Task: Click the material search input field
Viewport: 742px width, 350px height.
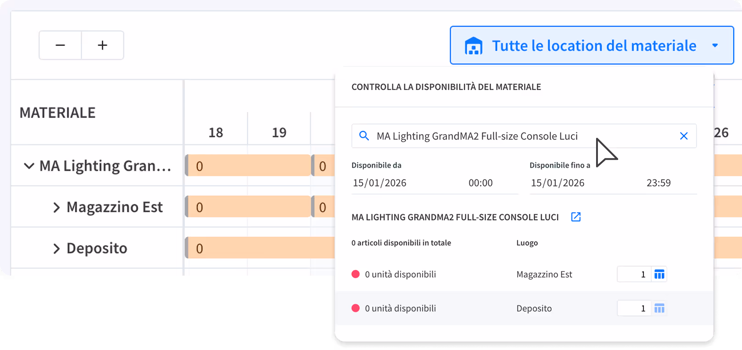Action: tap(524, 136)
